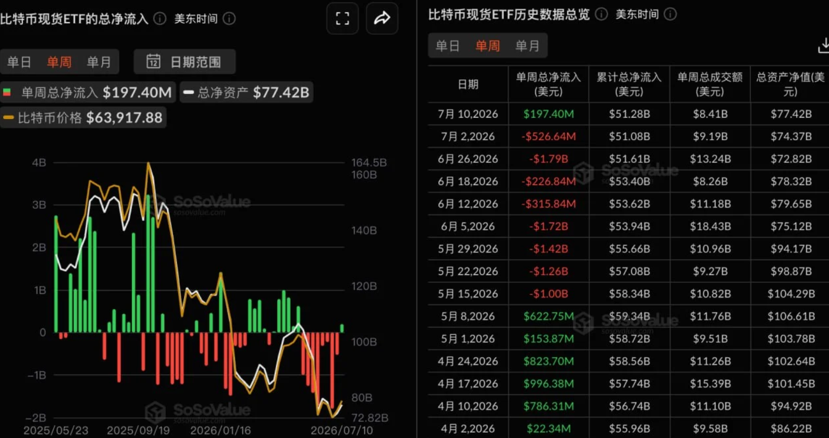Open the fullscreen chart view icon
829x438 pixels.
(x=342, y=18)
